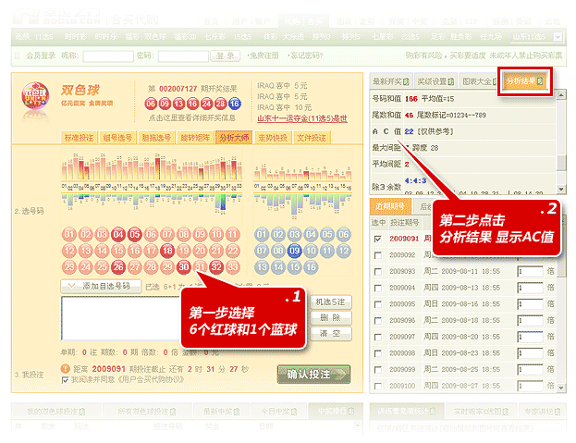Click the 清空 button
The height and width of the screenshot is (443, 576).
click(x=331, y=334)
